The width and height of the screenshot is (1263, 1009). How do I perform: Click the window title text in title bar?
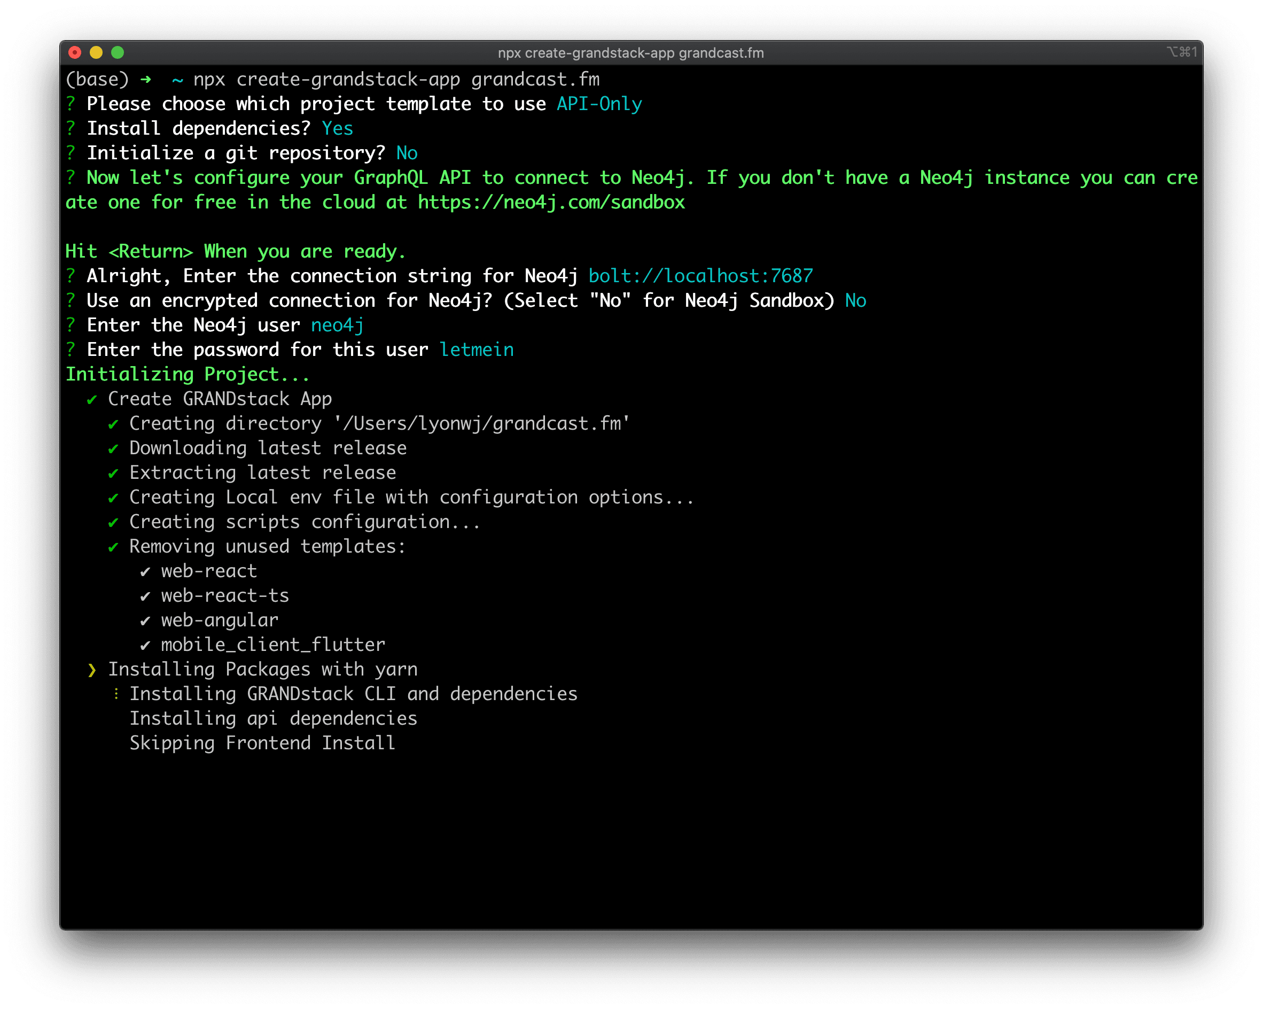630,53
